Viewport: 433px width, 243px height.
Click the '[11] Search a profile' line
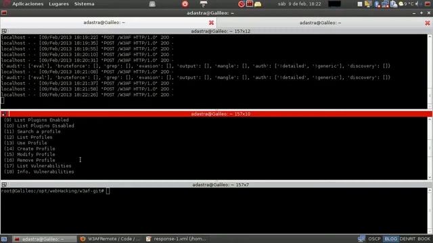click(x=32, y=132)
